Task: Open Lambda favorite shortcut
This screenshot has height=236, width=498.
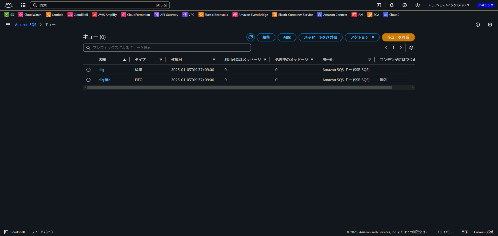Action: (54, 15)
